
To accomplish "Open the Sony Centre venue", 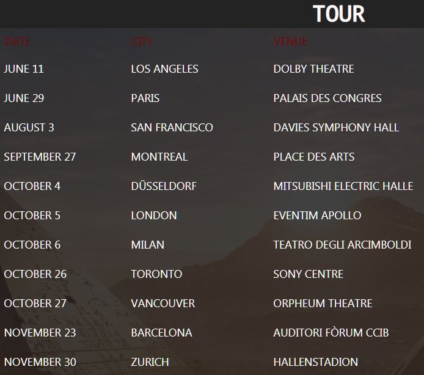I will (x=308, y=274).
